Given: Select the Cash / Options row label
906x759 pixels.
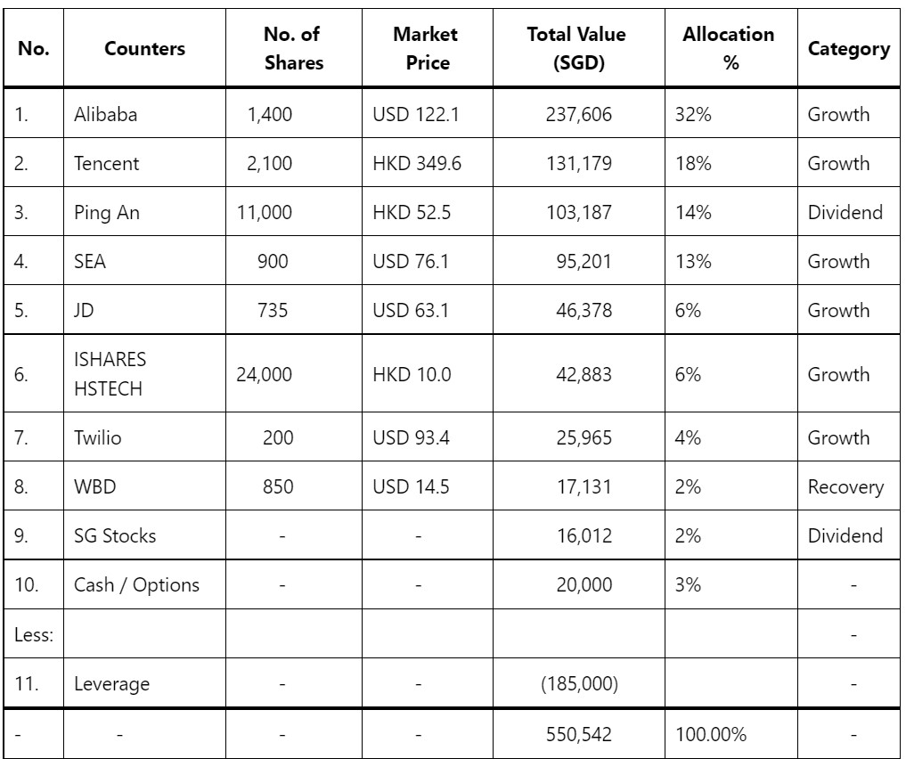Looking at the screenshot, I should 136,584.
